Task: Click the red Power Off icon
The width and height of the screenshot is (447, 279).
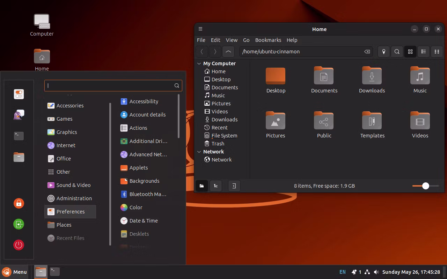Action: pos(19,245)
